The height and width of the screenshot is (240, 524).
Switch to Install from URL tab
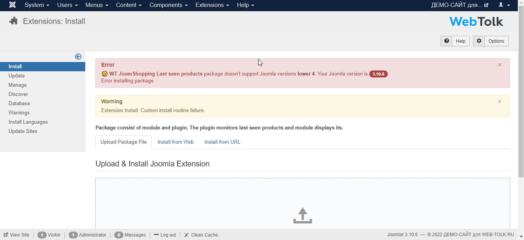(x=222, y=142)
